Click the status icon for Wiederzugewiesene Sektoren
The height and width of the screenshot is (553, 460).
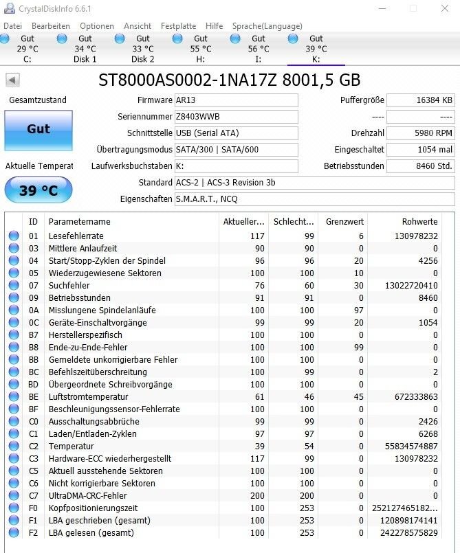[14, 273]
